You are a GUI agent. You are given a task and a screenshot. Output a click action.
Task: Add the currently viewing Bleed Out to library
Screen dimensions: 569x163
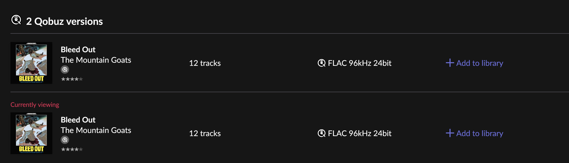coord(479,133)
